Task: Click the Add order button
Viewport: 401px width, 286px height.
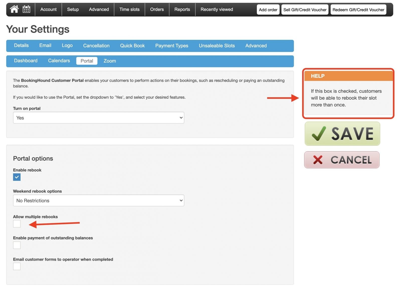Action: (268, 10)
